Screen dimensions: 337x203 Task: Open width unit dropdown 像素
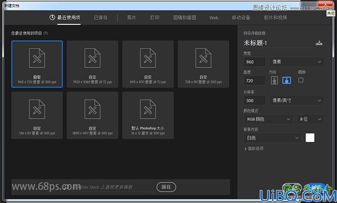tap(297, 62)
